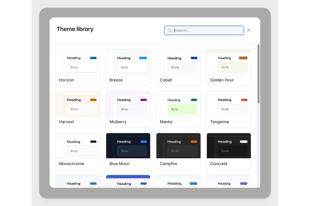Close the Theme library dialog
Viewport: 310px width, 206px height.
pyautogui.click(x=249, y=30)
